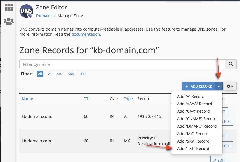Click the Filter by name input field

point(122,64)
